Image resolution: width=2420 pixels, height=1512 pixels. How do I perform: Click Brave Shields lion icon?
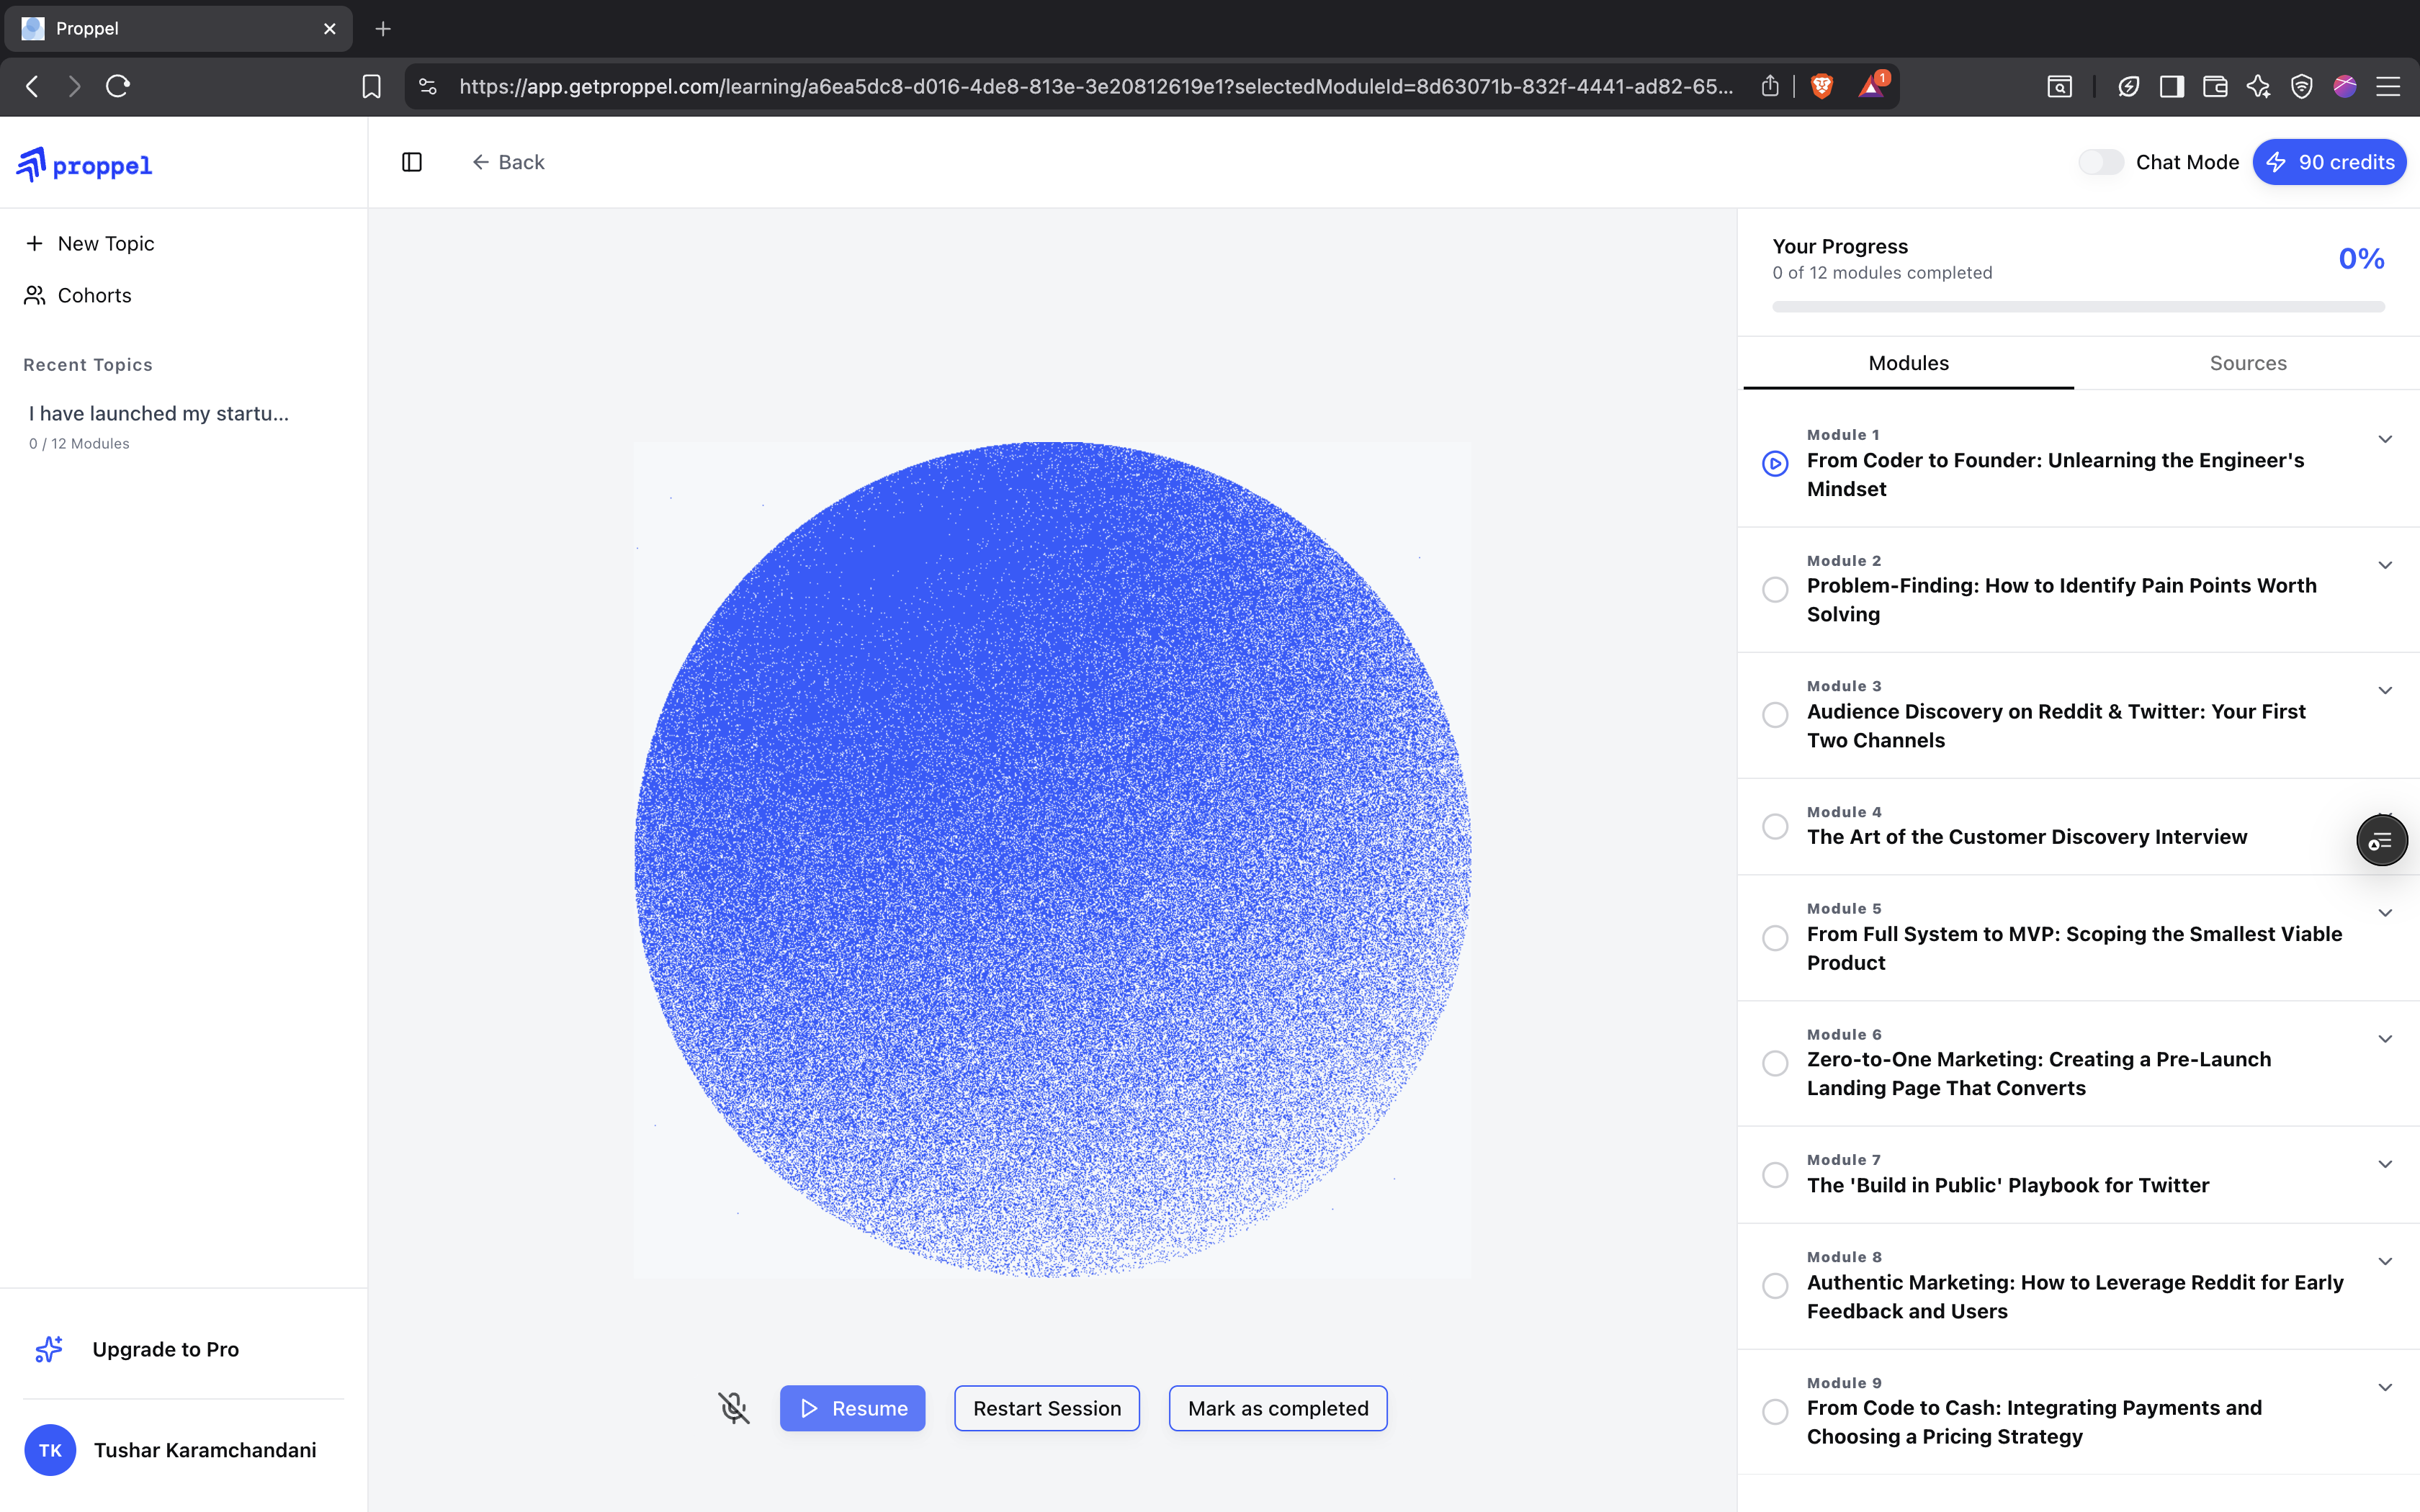pyautogui.click(x=1822, y=87)
